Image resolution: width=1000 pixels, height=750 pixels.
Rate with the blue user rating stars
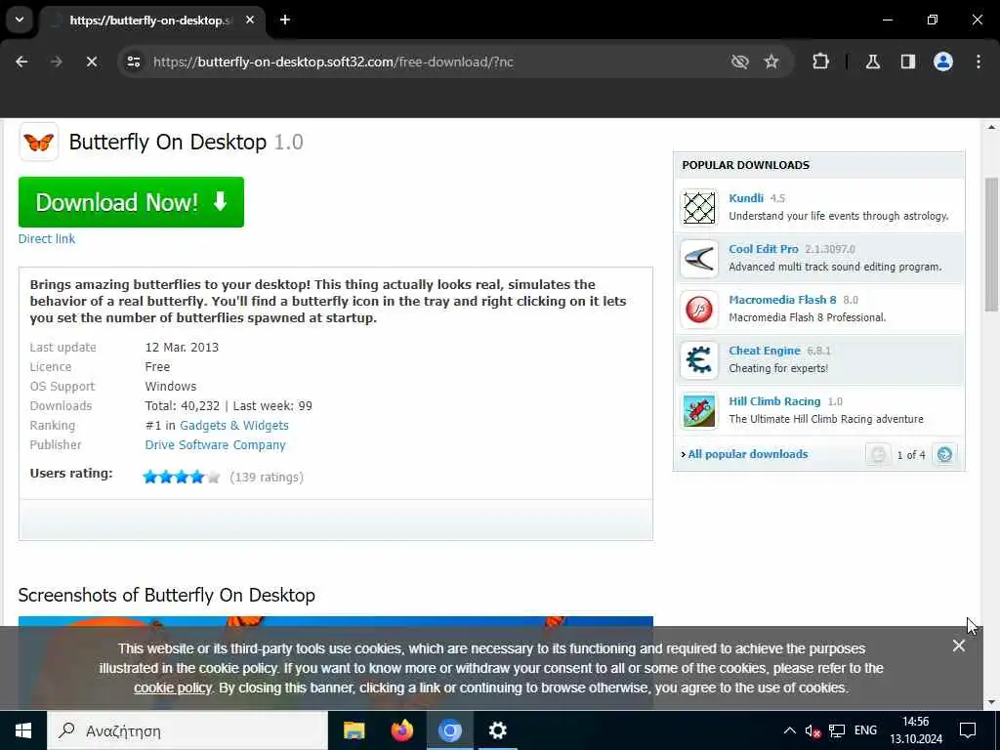click(181, 477)
